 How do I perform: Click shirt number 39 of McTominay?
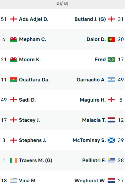(121, 140)
